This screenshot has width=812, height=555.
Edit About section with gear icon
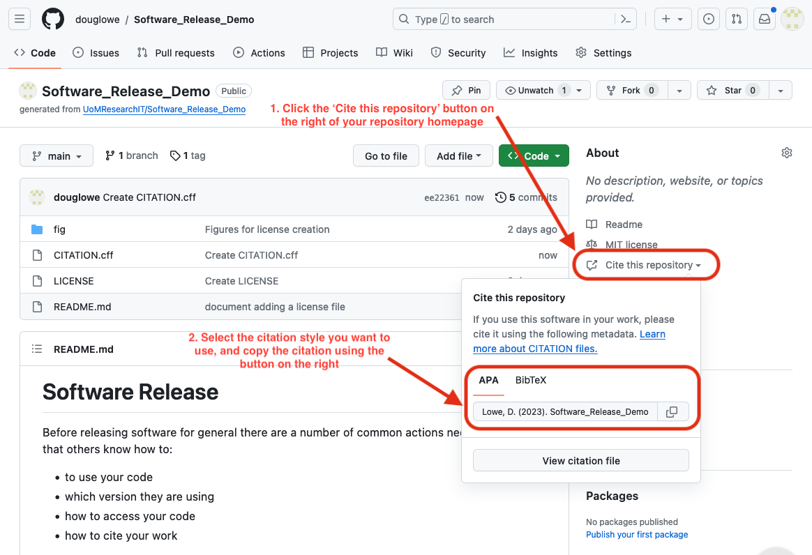[x=787, y=153]
